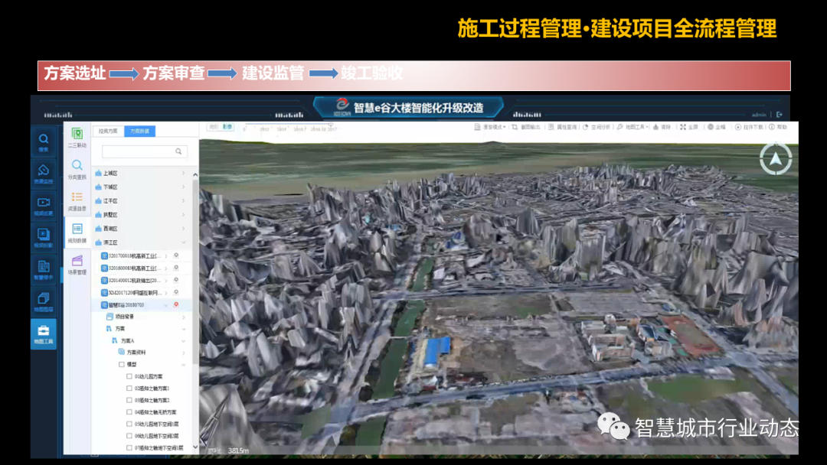827x465 pixels.
Task: Check the 03感知之轴方案2 checkbox
Action: (x=129, y=400)
